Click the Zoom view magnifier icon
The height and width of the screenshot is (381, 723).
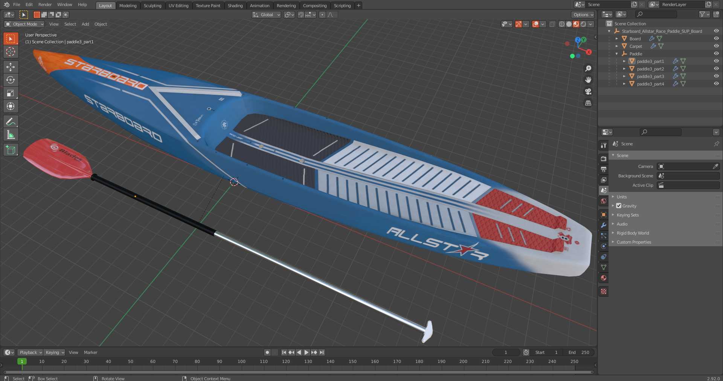(588, 69)
